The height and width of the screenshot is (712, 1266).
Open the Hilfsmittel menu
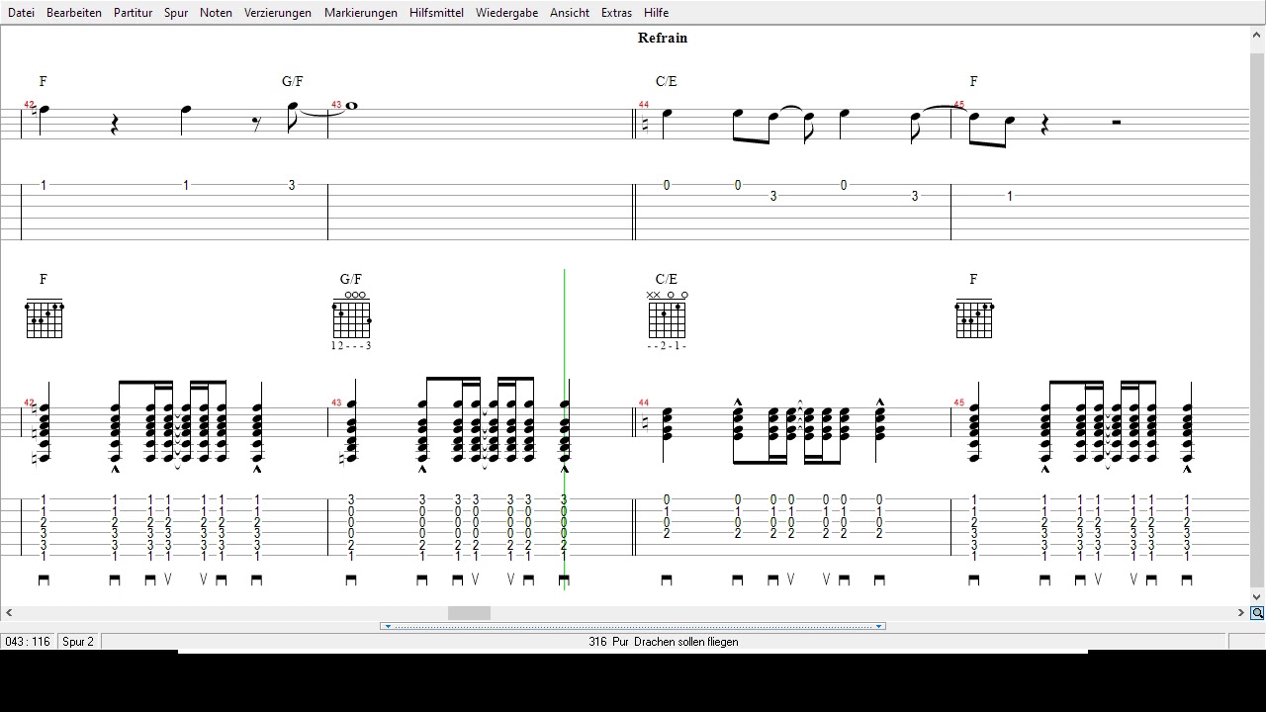436,13
